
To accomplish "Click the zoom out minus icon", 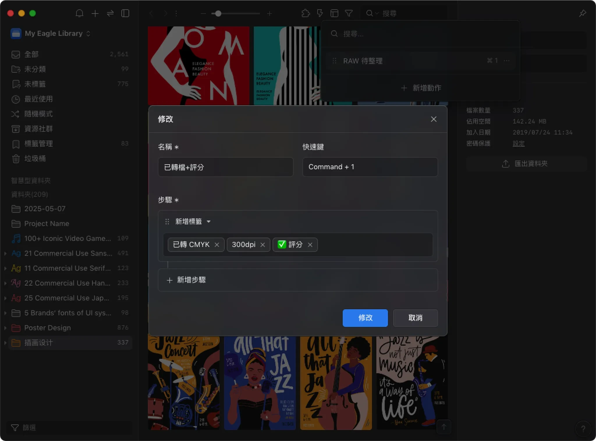I will (203, 13).
